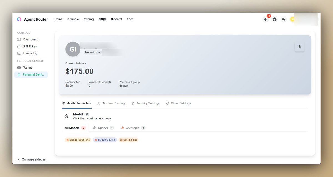Click the Agent Router logo icon
The width and height of the screenshot is (333, 177).
click(19, 19)
